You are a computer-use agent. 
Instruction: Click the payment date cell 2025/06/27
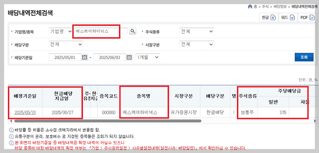click(63, 112)
